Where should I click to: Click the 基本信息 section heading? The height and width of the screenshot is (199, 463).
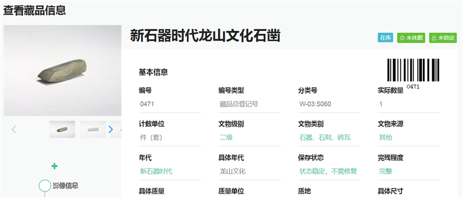tap(153, 72)
